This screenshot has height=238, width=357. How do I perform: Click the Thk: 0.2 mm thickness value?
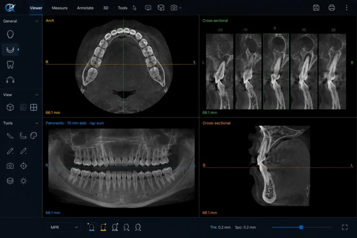pos(220,227)
